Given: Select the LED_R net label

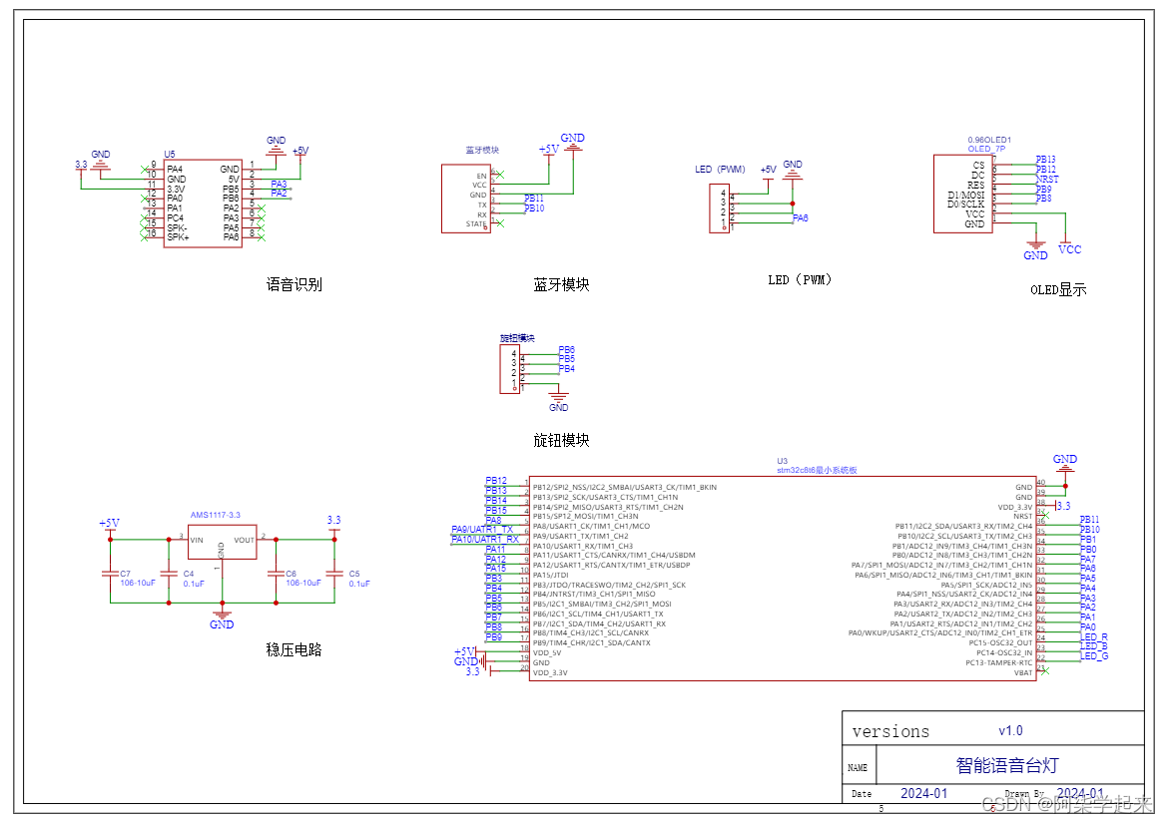Looking at the screenshot, I should tap(1093, 637).
